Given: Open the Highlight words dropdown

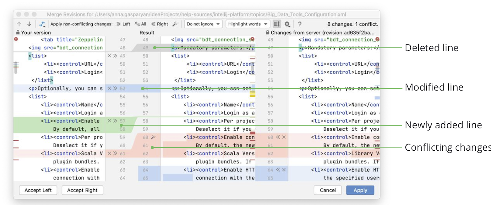Looking at the screenshot, I should tap(247, 24).
